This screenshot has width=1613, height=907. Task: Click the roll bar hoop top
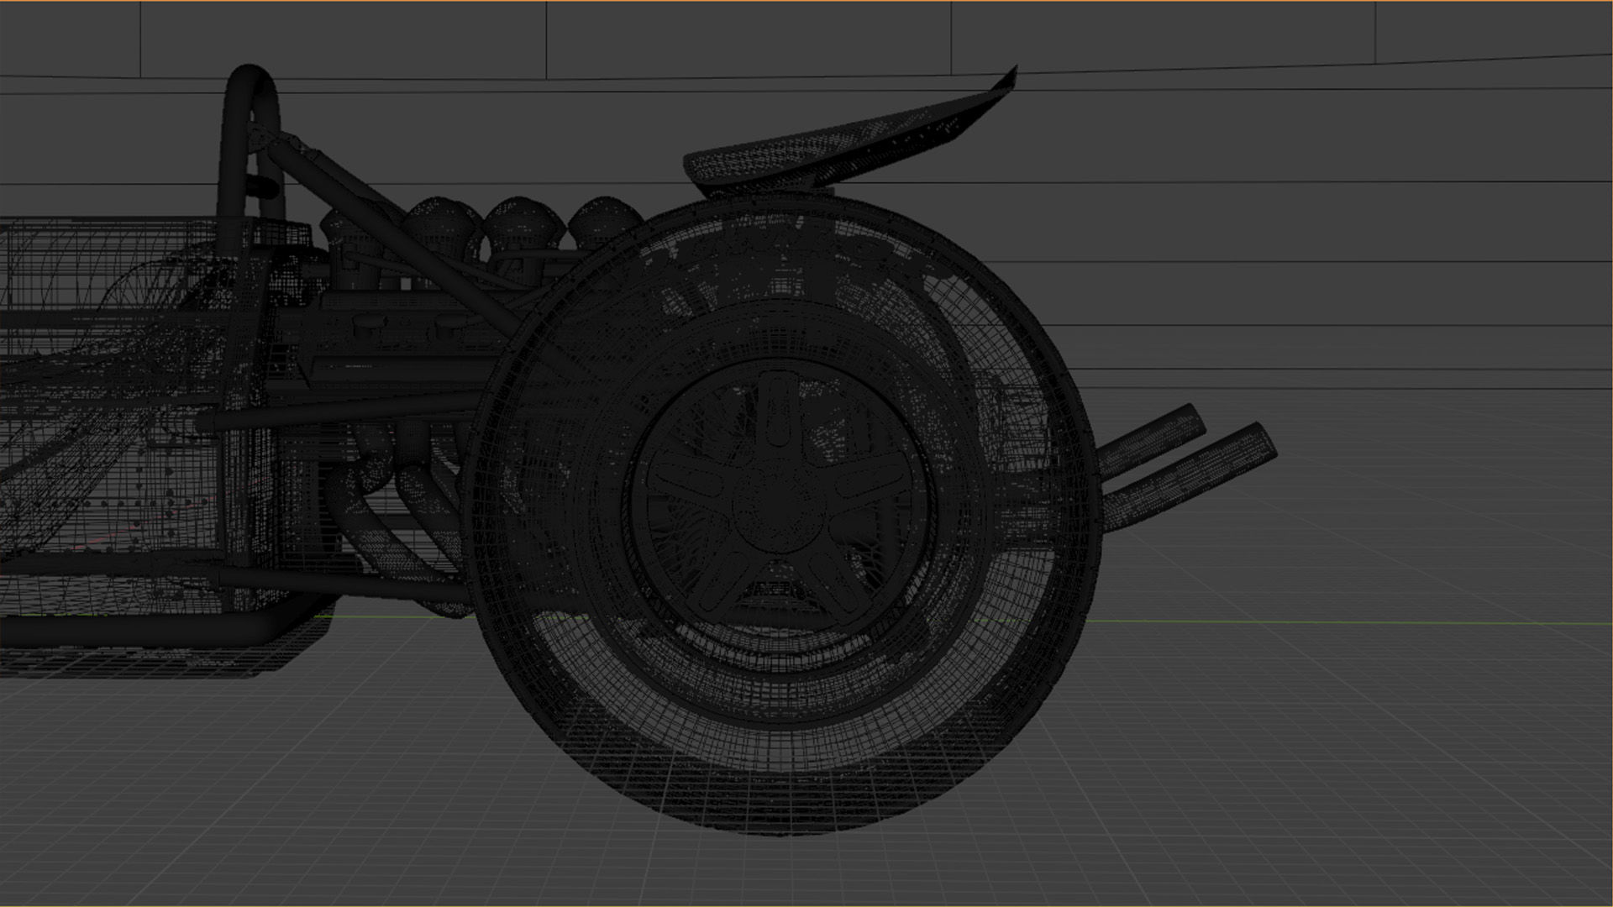point(250,77)
